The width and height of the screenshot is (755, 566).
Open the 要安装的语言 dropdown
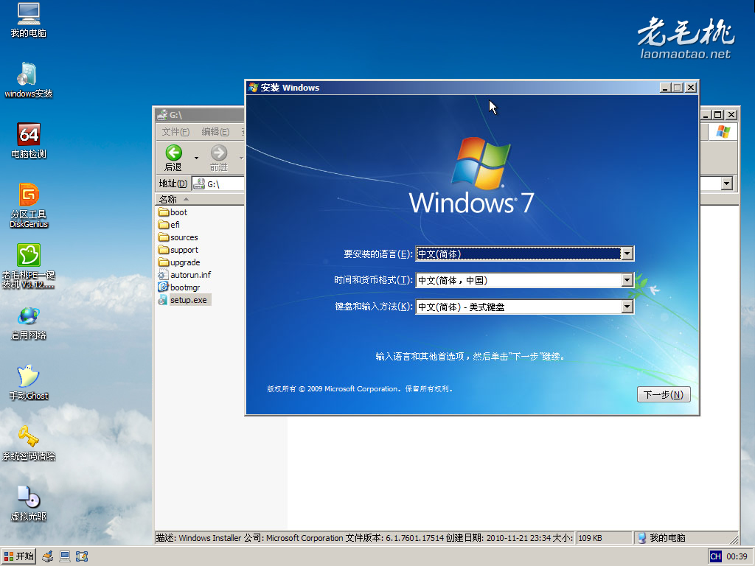(x=627, y=254)
